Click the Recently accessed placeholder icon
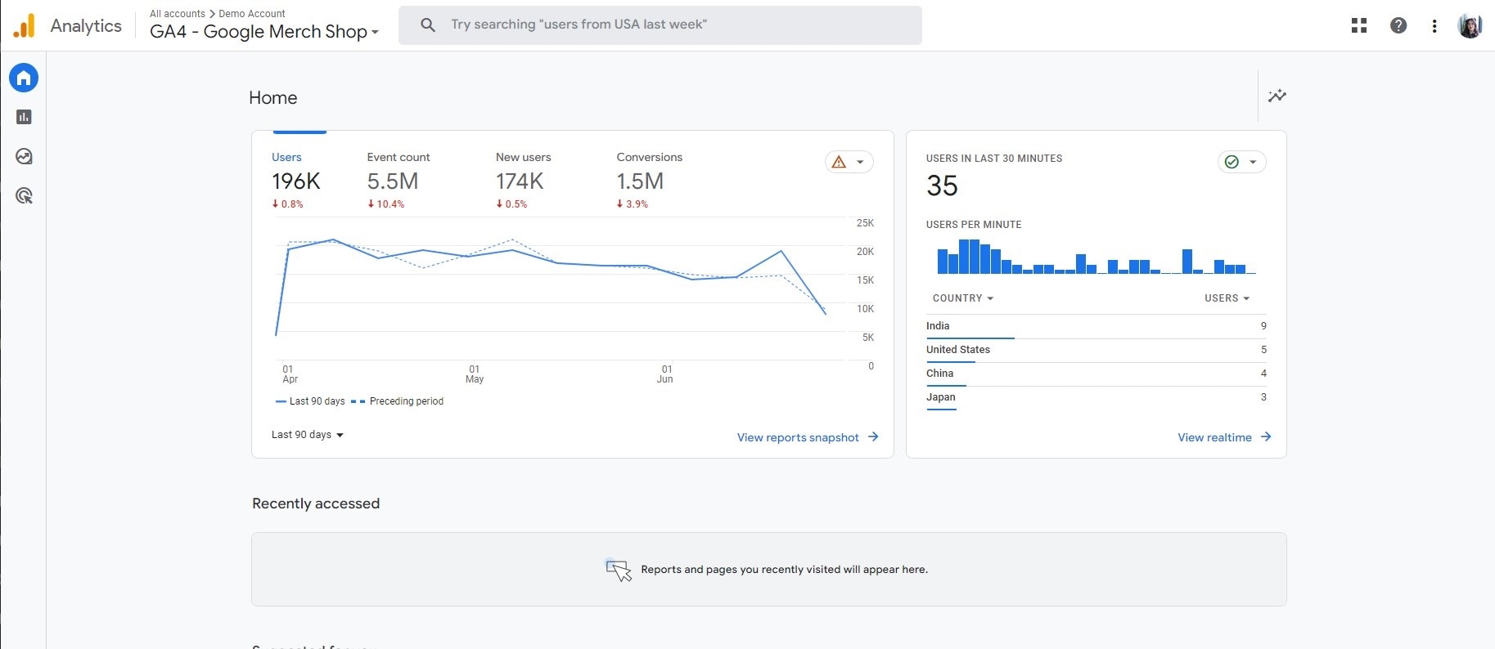 tap(619, 570)
